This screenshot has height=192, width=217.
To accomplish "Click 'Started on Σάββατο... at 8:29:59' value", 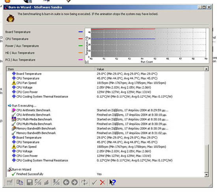I will (x=133, y=110).
